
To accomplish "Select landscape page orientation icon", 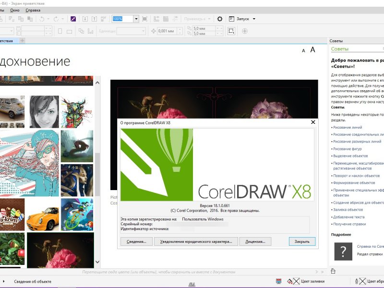I will coord(69,31).
